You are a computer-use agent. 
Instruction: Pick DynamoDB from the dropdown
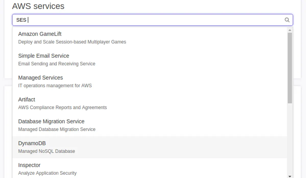[150, 147]
